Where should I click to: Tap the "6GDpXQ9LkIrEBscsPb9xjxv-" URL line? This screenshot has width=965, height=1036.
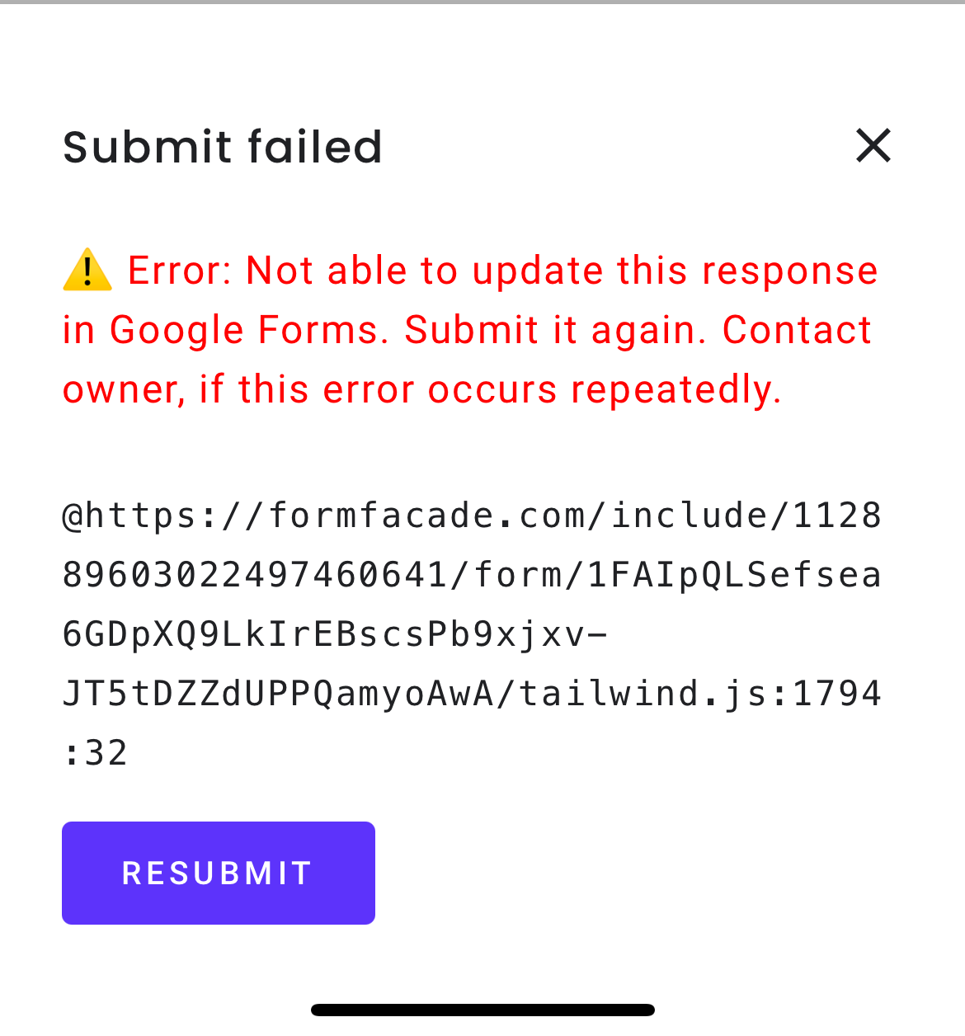tap(335, 635)
